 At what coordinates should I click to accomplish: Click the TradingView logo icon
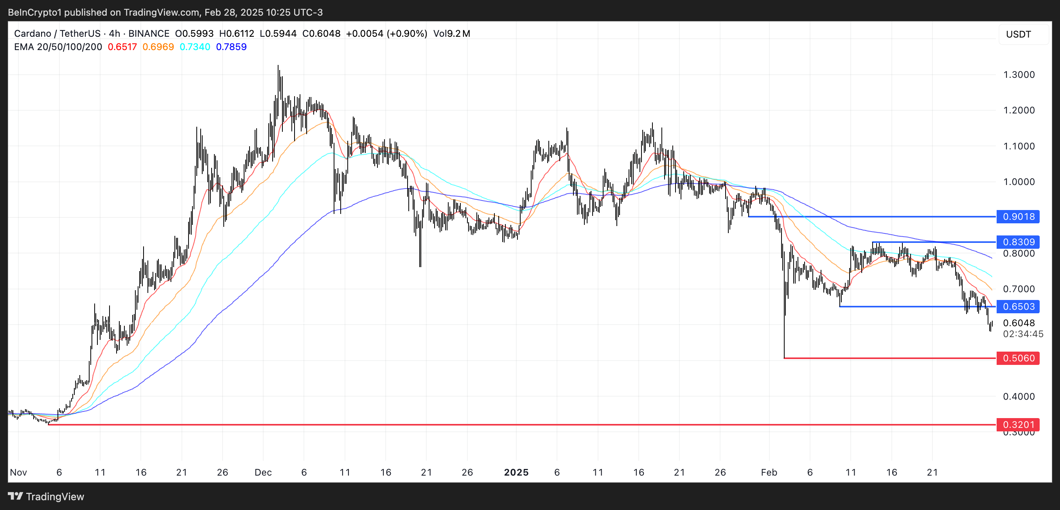point(15,496)
